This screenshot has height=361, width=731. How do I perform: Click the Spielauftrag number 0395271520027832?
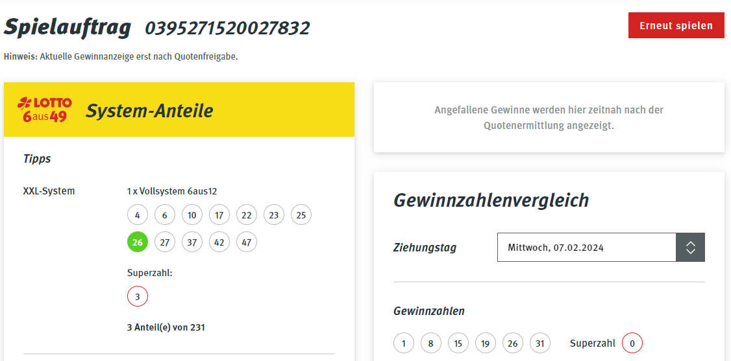tap(227, 29)
